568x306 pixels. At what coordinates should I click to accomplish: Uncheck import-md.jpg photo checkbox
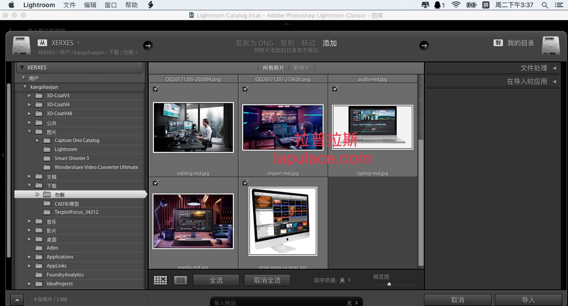(x=245, y=89)
